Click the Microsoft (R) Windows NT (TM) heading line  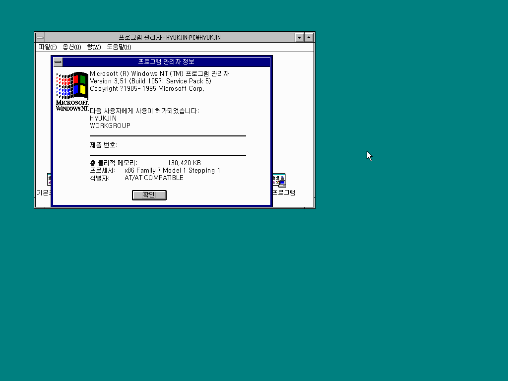click(159, 73)
